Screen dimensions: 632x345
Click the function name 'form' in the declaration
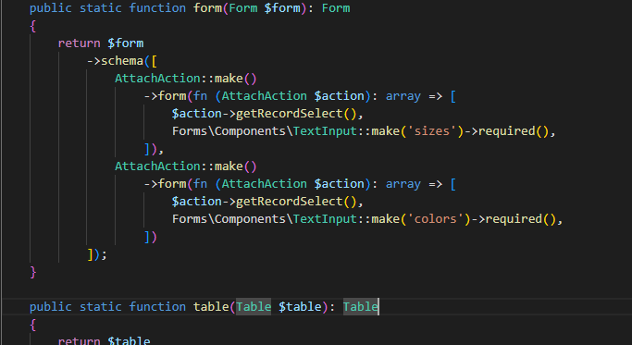207,8
